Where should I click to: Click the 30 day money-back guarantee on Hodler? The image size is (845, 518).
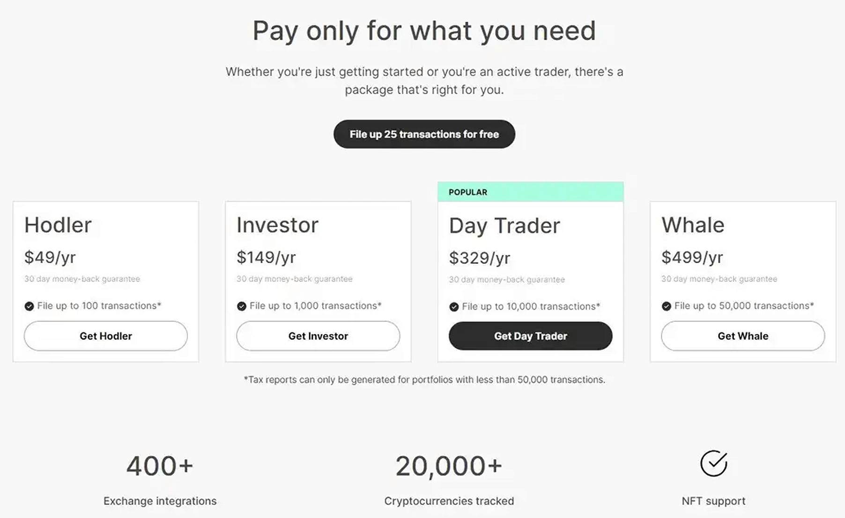[82, 279]
